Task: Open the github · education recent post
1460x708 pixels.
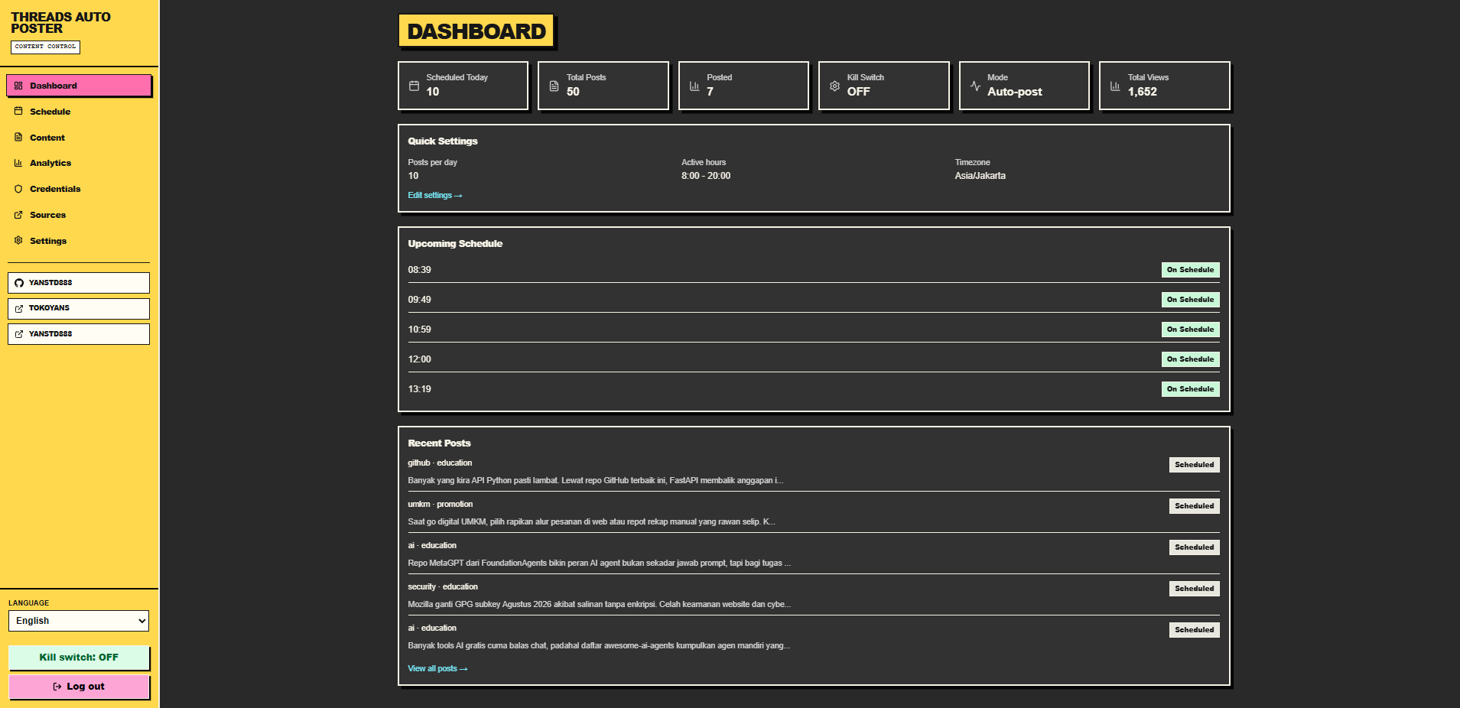Action: pyautogui.click(x=814, y=472)
